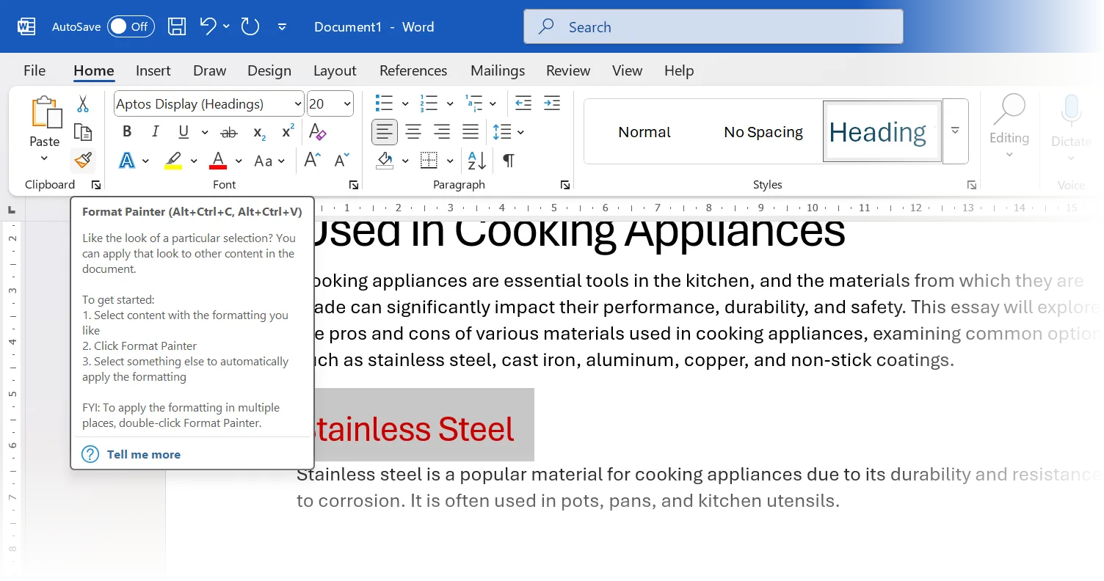
Task: Clear all formatting
Action: point(319,131)
